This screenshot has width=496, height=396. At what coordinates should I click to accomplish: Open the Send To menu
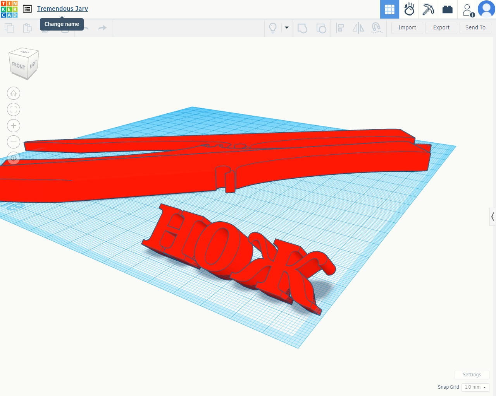click(475, 28)
